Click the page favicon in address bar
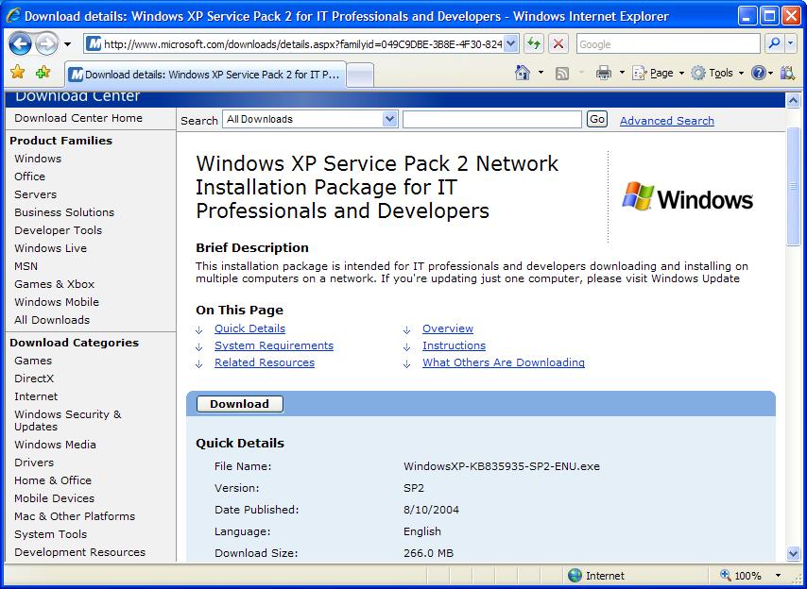807x589 pixels. pyautogui.click(x=94, y=43)
